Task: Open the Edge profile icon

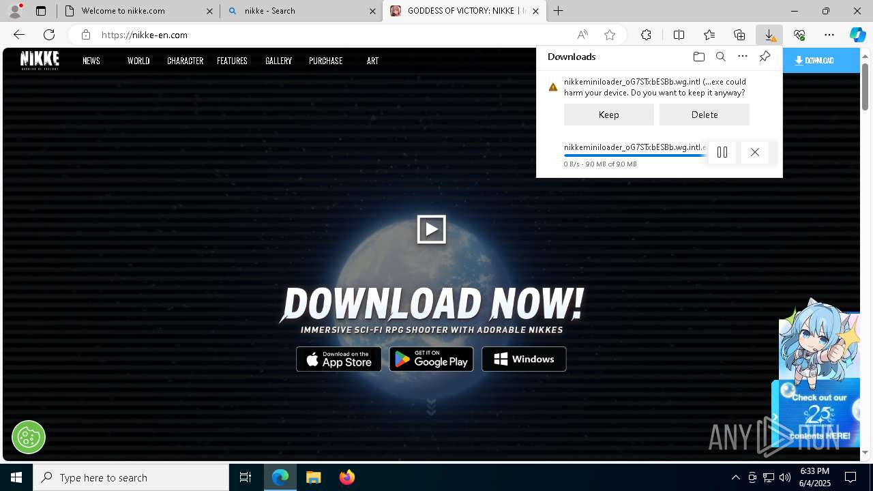Action: [14, 11]
